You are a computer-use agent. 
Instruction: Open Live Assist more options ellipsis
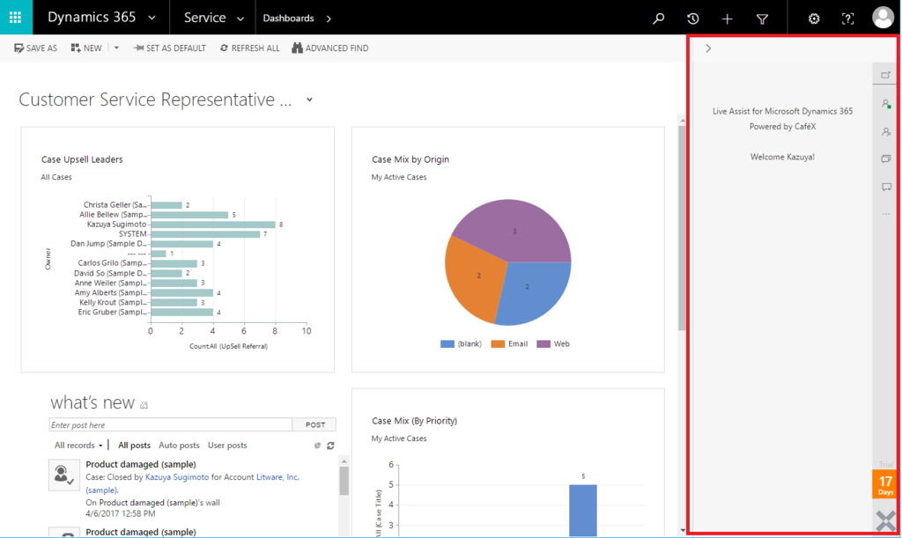(x=886, y=214)
